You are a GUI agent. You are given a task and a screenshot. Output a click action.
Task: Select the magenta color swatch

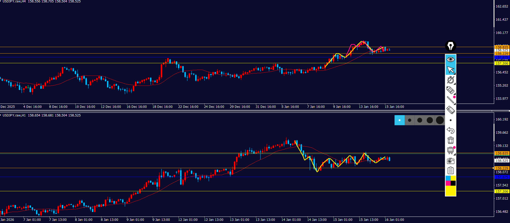[x=448, y=183]
